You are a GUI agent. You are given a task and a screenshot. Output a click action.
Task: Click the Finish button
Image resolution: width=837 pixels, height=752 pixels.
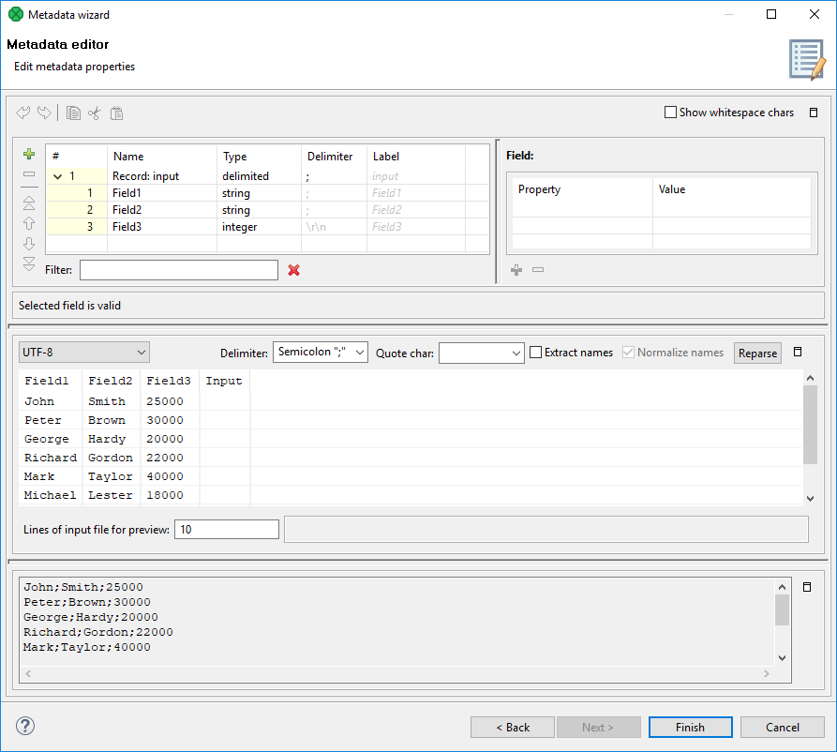tap(690, 727)
